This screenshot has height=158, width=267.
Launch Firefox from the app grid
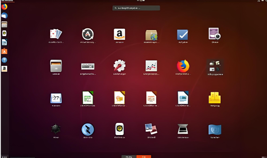click(183, 66)
